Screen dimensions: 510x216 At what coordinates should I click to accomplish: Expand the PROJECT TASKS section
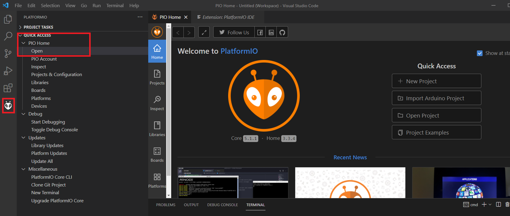(x=82, y=27)
